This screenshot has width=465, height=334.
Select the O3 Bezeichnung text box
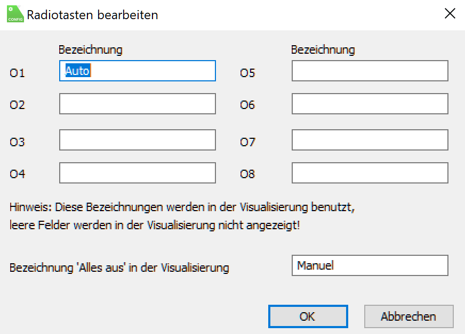tap(137, 140)
